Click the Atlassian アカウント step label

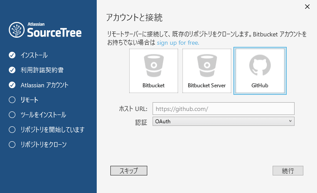44,85
